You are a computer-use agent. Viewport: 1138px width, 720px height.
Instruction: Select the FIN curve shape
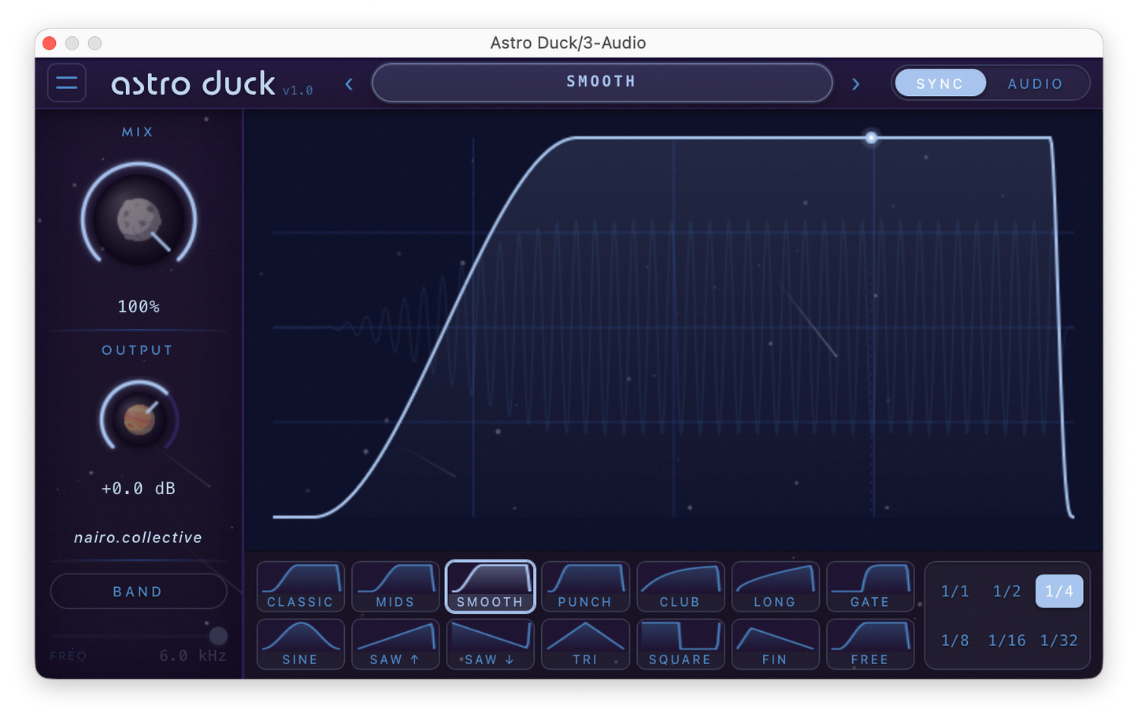(775, 644)
